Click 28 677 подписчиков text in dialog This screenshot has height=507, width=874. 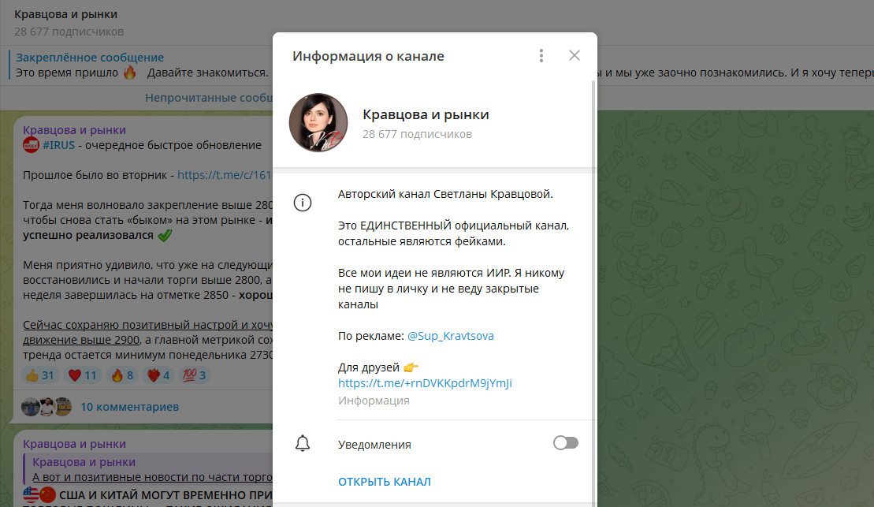[417, 134]
